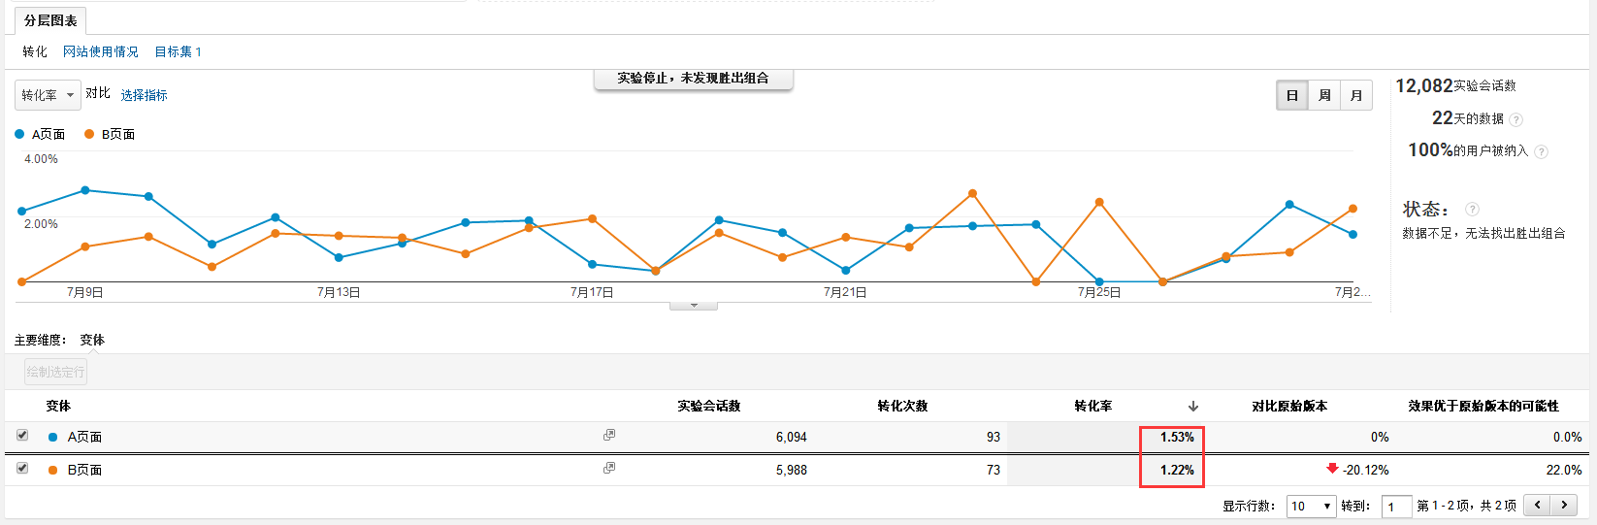Screen dimensions: 1597x525
Task: Go to previous page arrow
Action: 1537,505
